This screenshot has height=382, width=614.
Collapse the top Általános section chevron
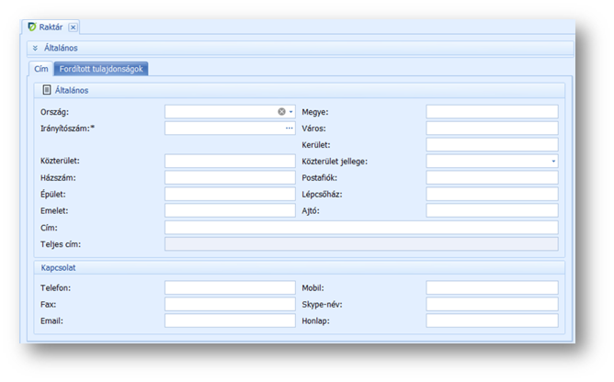[x=35, y=48]
